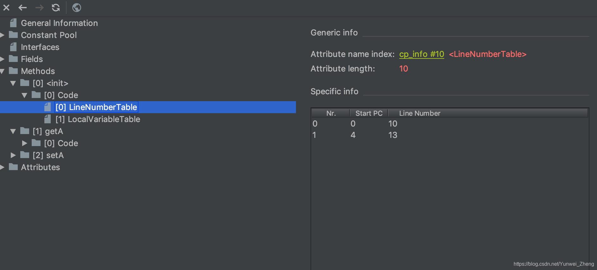Collapse the [1] getA method arrow
The height and width of the screenshot is (270, 597).
pyautogui.click(x=13, y=132)
